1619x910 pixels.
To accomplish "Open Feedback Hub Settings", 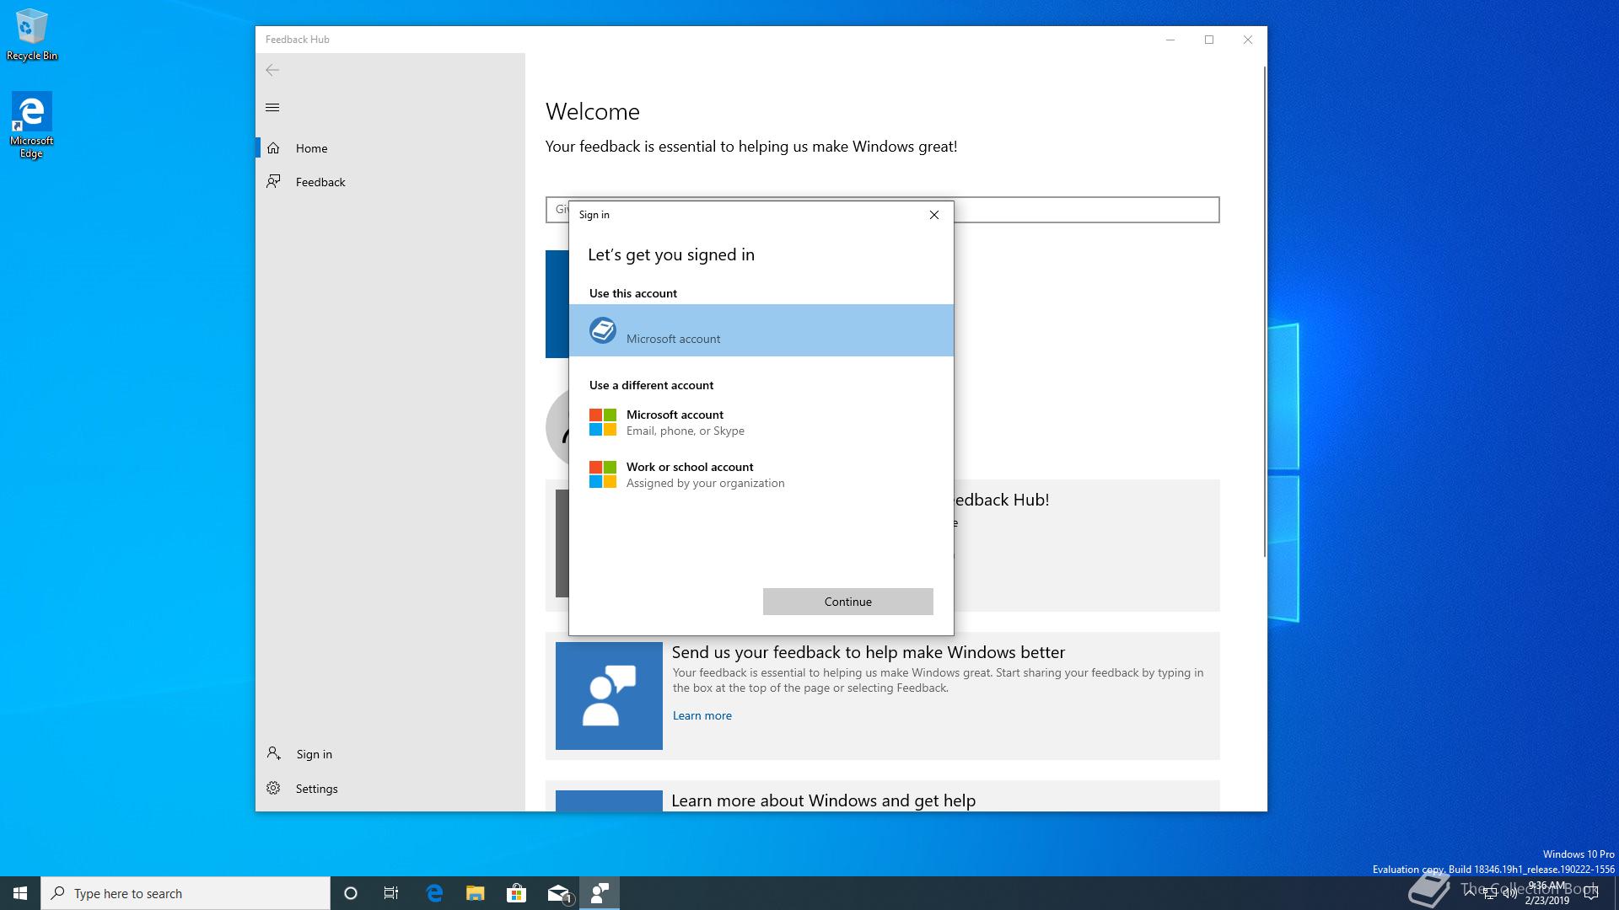I will (x=390, y=789).
